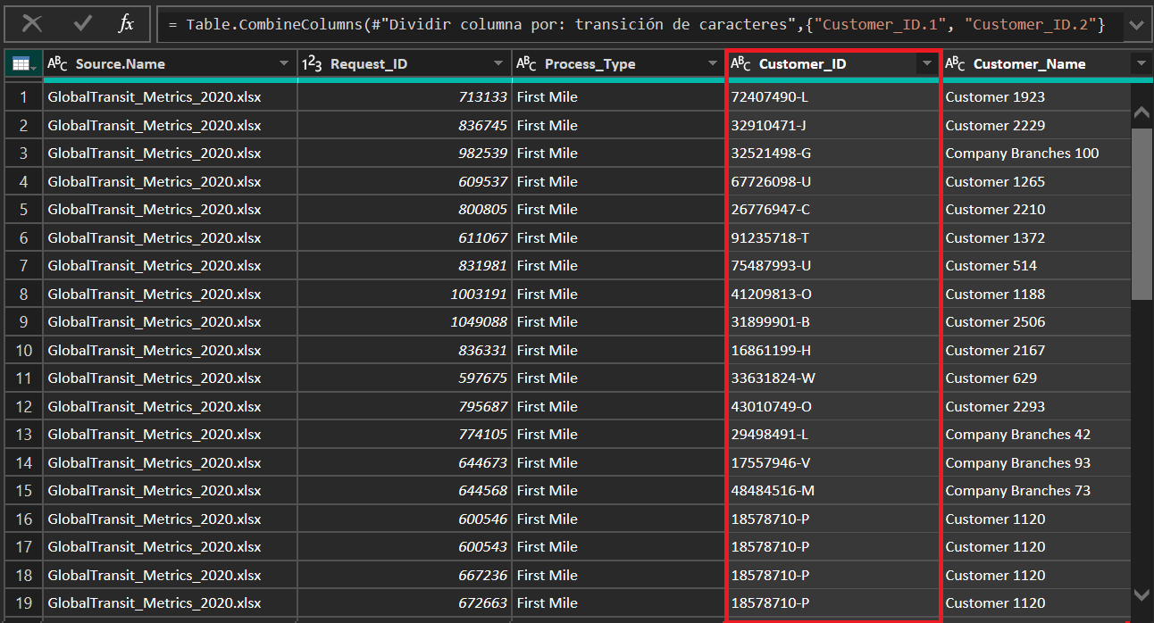Select Customer 2293 name cell
Image resolution: width=1154 pixels, height=623 pixels.
coord(1036,406)
